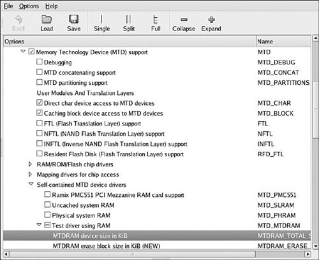The width and height of the screenshot is (319, 260).
Task: Click the Load folder icon
Action: click(x=47, y=19)
